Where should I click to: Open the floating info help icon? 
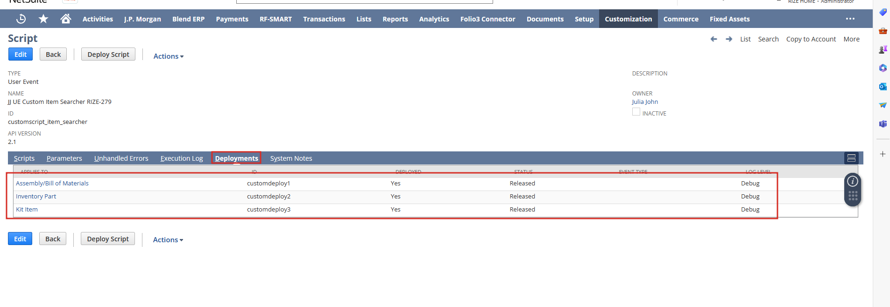(x=853, y=181)
